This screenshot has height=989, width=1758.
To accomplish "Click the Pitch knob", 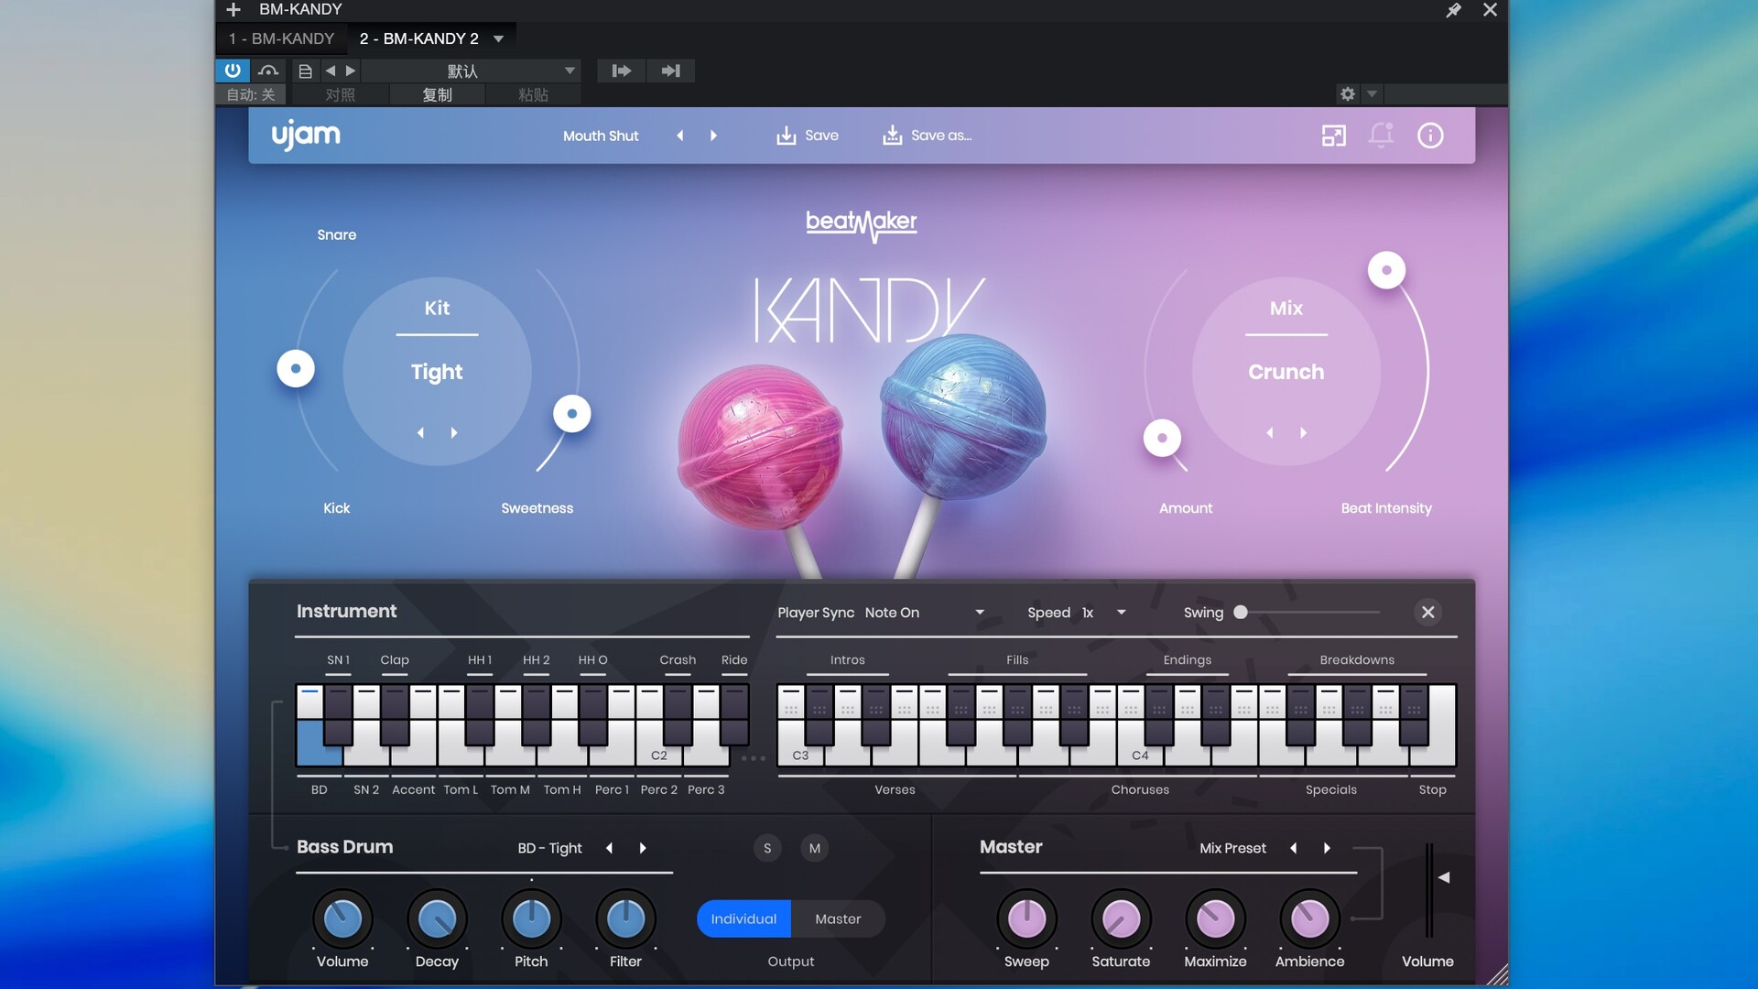I will 531,918.
